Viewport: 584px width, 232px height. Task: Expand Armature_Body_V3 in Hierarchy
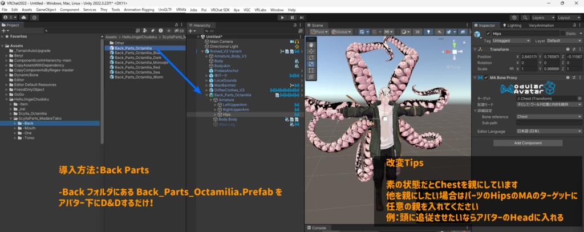[x=206, y=56]
